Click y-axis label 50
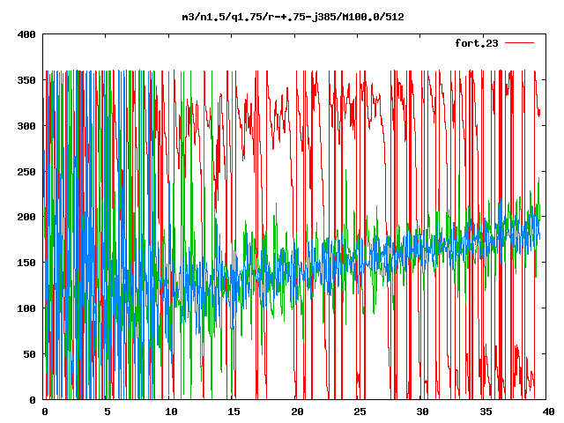 29,354
